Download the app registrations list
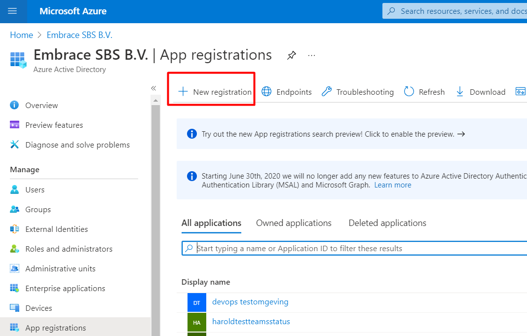The width and height of the screenshot is (527, 336). pos(481,92)
